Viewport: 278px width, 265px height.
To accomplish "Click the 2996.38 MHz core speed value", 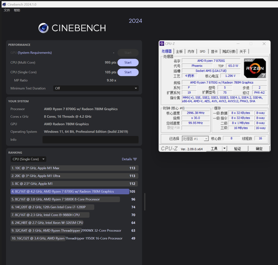I will click(x=195, y=113).
